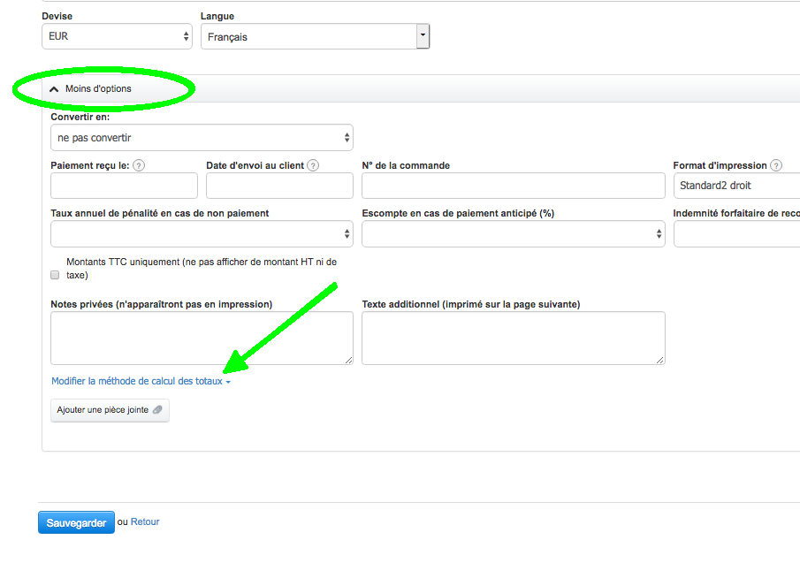Click the N° de la commande field
800x563 pixels.
click(513, 186)
